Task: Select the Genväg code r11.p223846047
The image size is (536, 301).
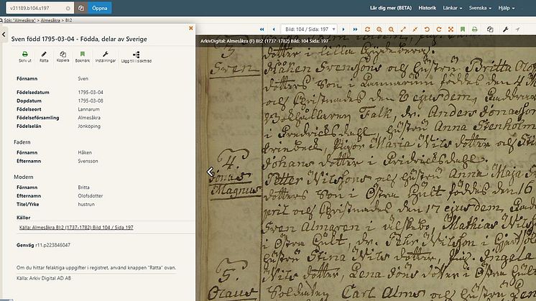Action: pos(52,245)
